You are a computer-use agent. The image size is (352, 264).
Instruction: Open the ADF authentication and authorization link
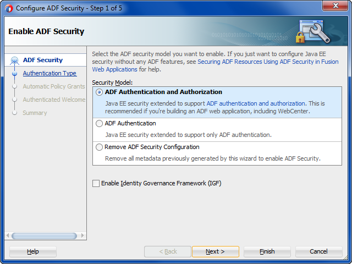point(255,103)
